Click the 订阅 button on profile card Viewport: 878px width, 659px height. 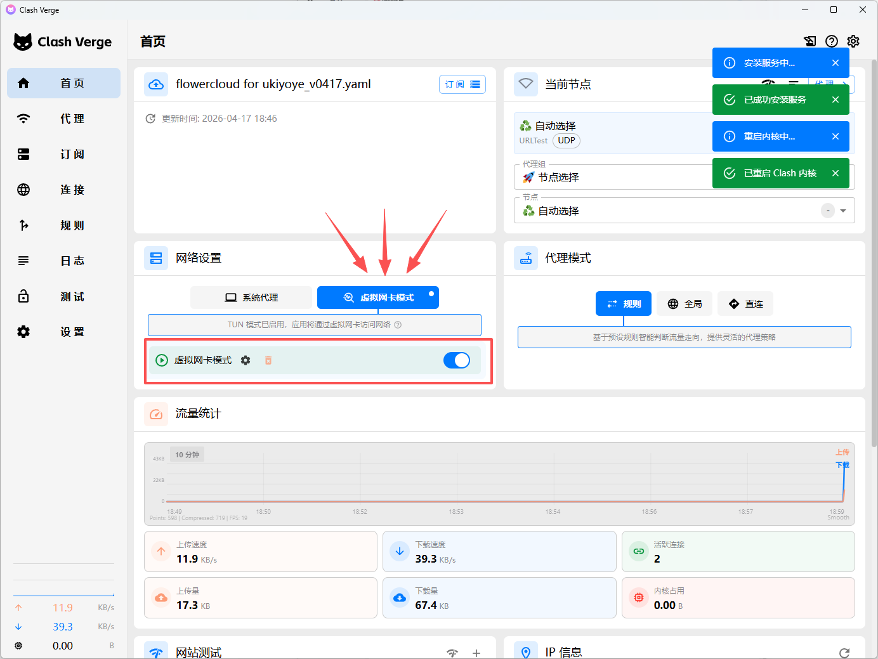pyautogui.click(x=462, y=84)
